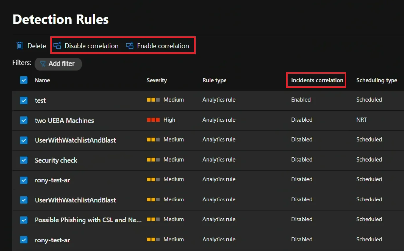Click the severity indicator for Security check
This screenshot has height=251, width=404.
pyautogui.click(x=153, y=160)
